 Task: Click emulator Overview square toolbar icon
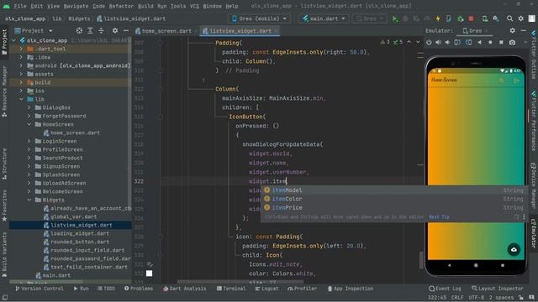click(x=501, y=42)
